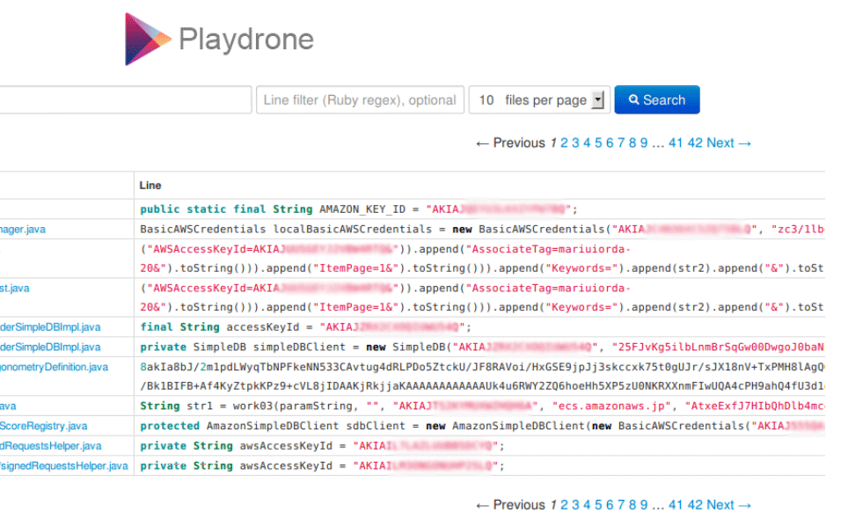Open the dRequestsHelper.java file link
Viewport: 841px width, 527px height.
pos(51,446)
